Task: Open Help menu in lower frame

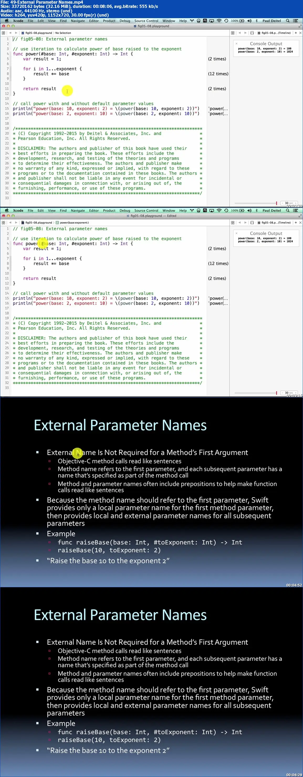Action: point(183,210)
